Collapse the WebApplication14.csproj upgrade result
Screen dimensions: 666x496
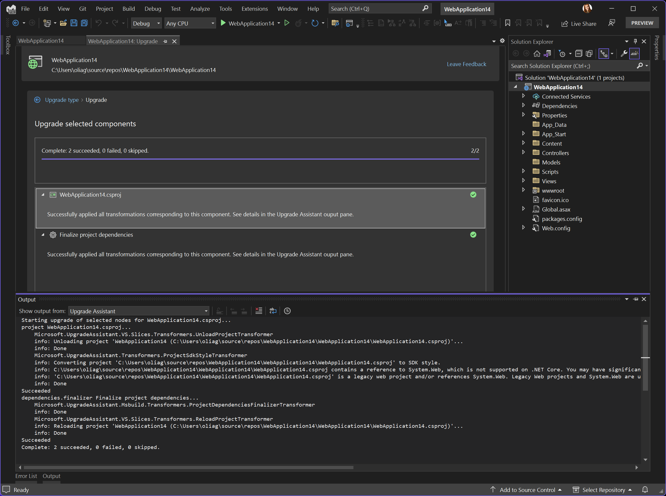click(x=43, y=195)
